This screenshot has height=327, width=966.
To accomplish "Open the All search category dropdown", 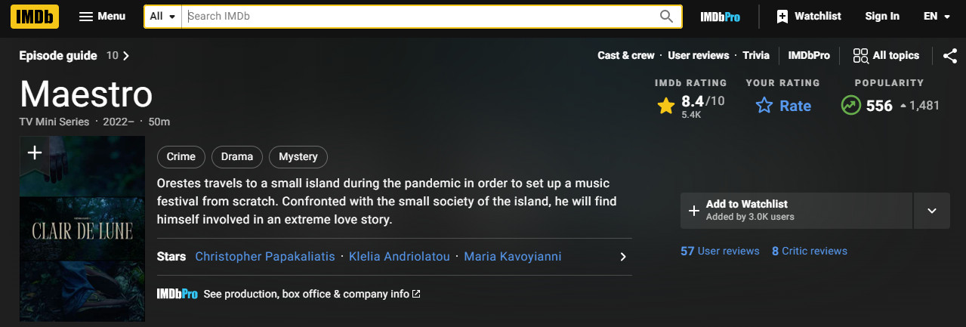I will [162, 17].
